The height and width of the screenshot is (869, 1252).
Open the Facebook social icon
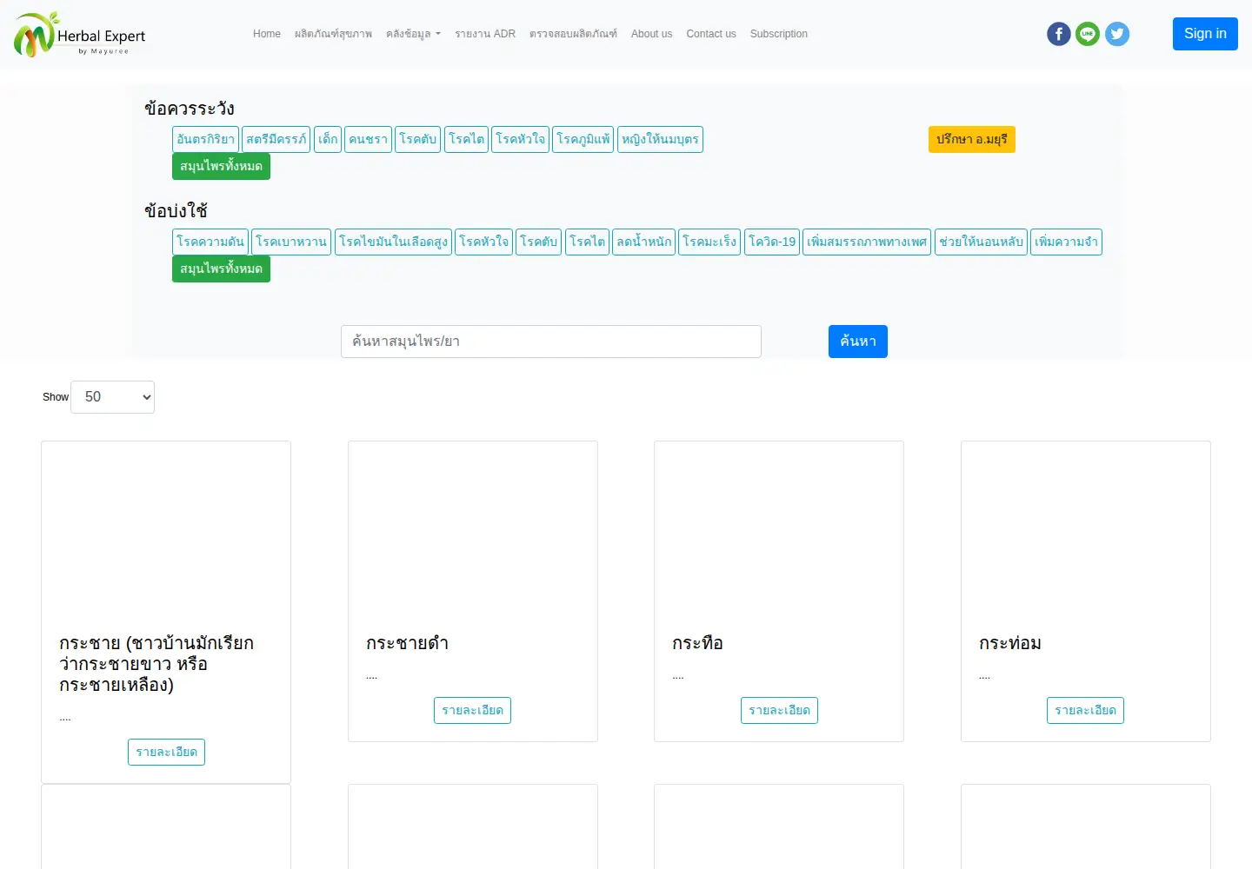pos(1058,34)
